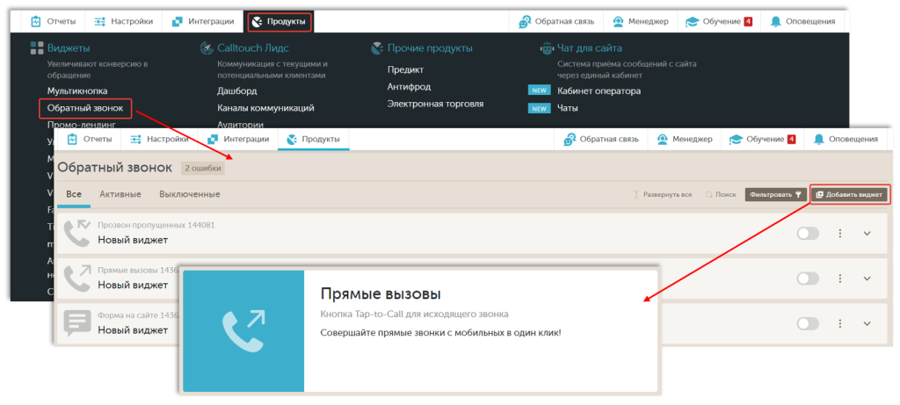Screen dimensions: 900x405
Task: Open Отчеты tab in back window
Action: point(53,22)
